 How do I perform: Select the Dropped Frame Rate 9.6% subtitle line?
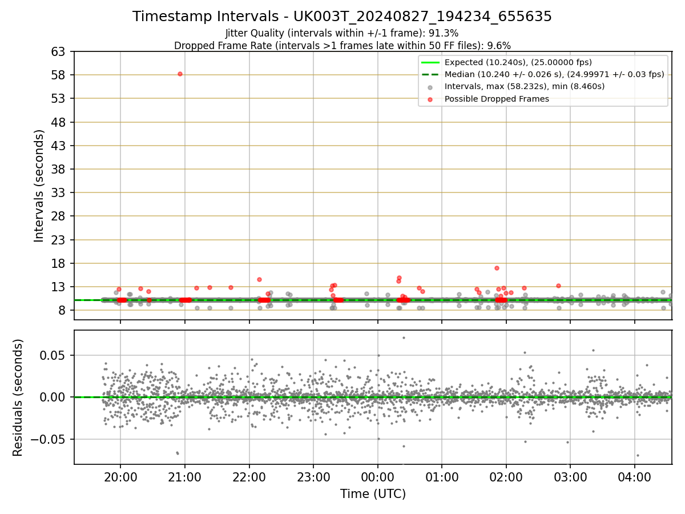pyautogui.click(x=342, y=45)
